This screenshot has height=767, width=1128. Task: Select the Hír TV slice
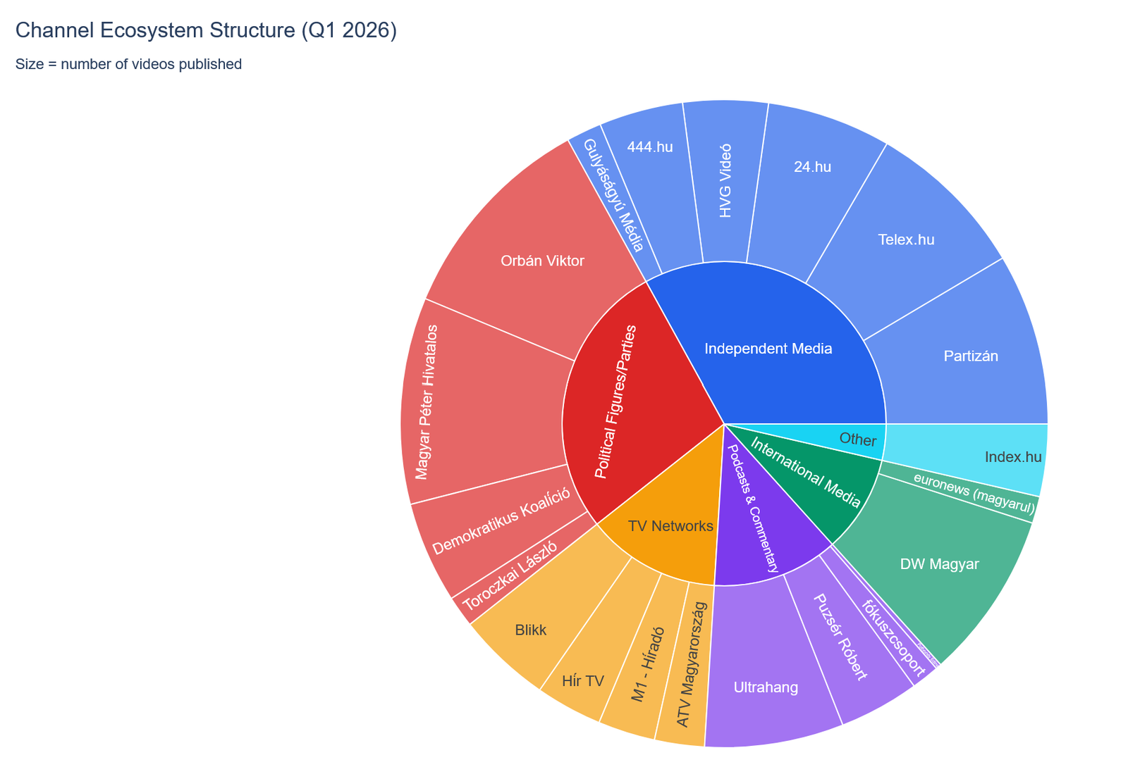point(583,681)
